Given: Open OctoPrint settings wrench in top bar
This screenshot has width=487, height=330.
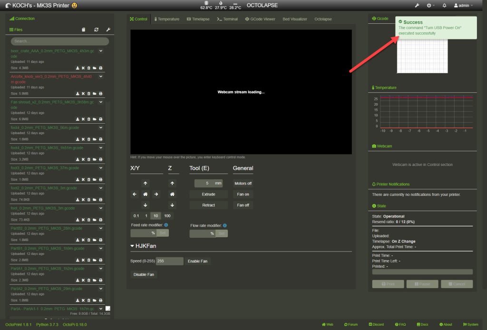Looking at the screenshot, I should [x=417, y=5].
